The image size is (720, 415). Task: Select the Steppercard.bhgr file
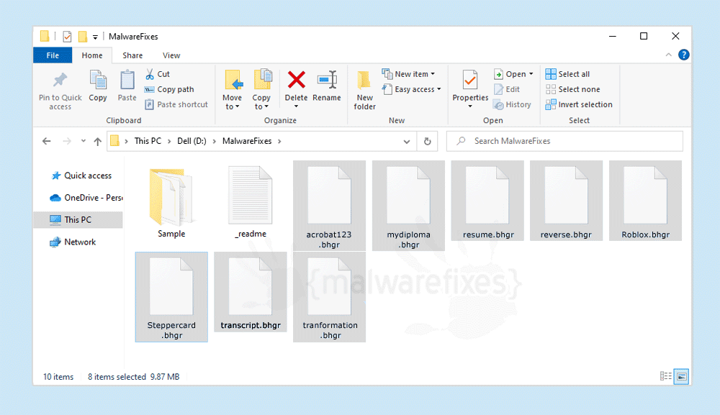(171, 297)
